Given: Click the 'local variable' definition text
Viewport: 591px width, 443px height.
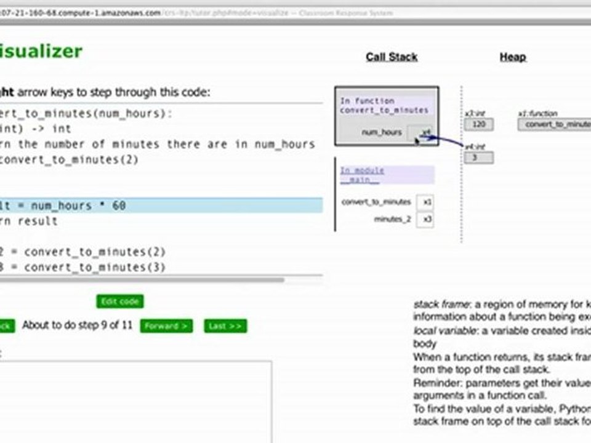Looking at the screenshot, I should [x=502, y=337].
